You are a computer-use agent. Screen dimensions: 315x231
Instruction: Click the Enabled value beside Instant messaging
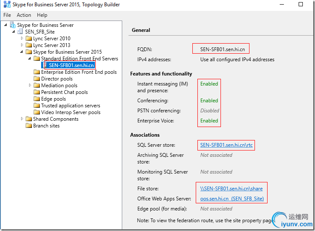pos(209,84)
